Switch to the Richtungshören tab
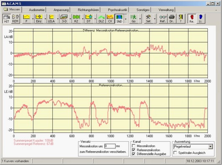 point(88,10)
